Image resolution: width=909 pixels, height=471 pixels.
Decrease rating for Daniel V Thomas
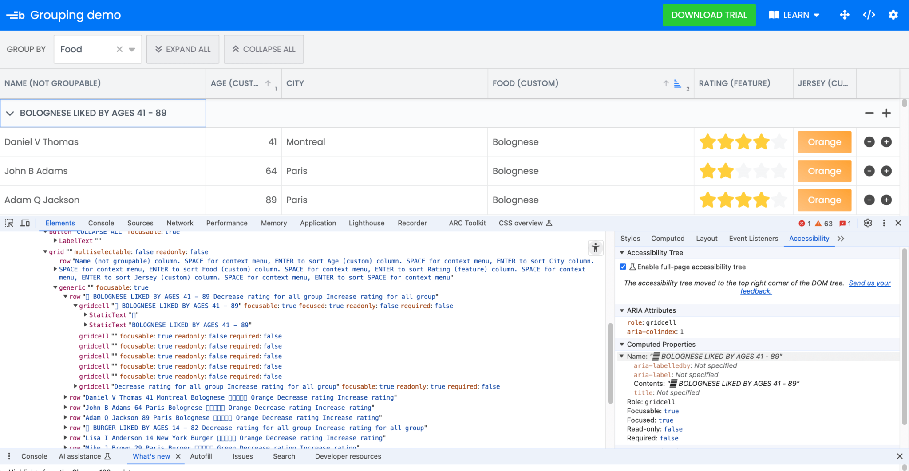click(x=869, y=142)
